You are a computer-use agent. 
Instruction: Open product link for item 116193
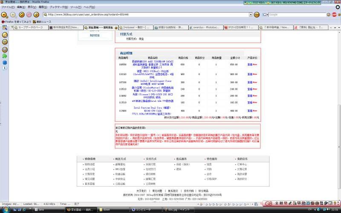coord(153,74)
